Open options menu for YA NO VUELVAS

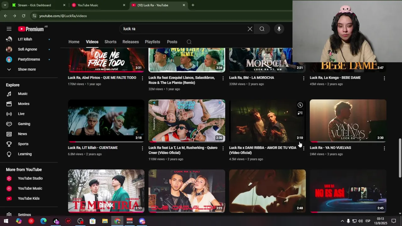point(384,148)
